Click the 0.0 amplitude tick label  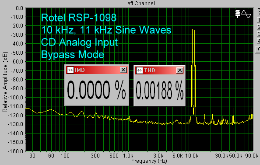point(19,8)
